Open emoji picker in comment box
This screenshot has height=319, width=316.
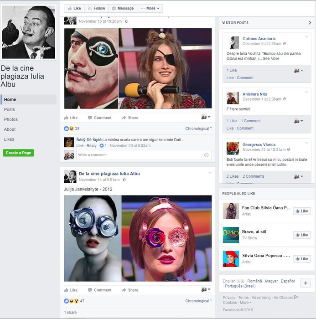(x=206, y=155)
